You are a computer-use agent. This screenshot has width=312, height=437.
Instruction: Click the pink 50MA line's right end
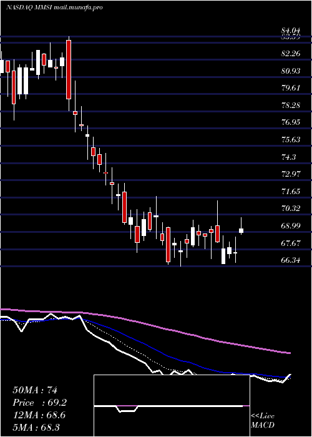289,353
